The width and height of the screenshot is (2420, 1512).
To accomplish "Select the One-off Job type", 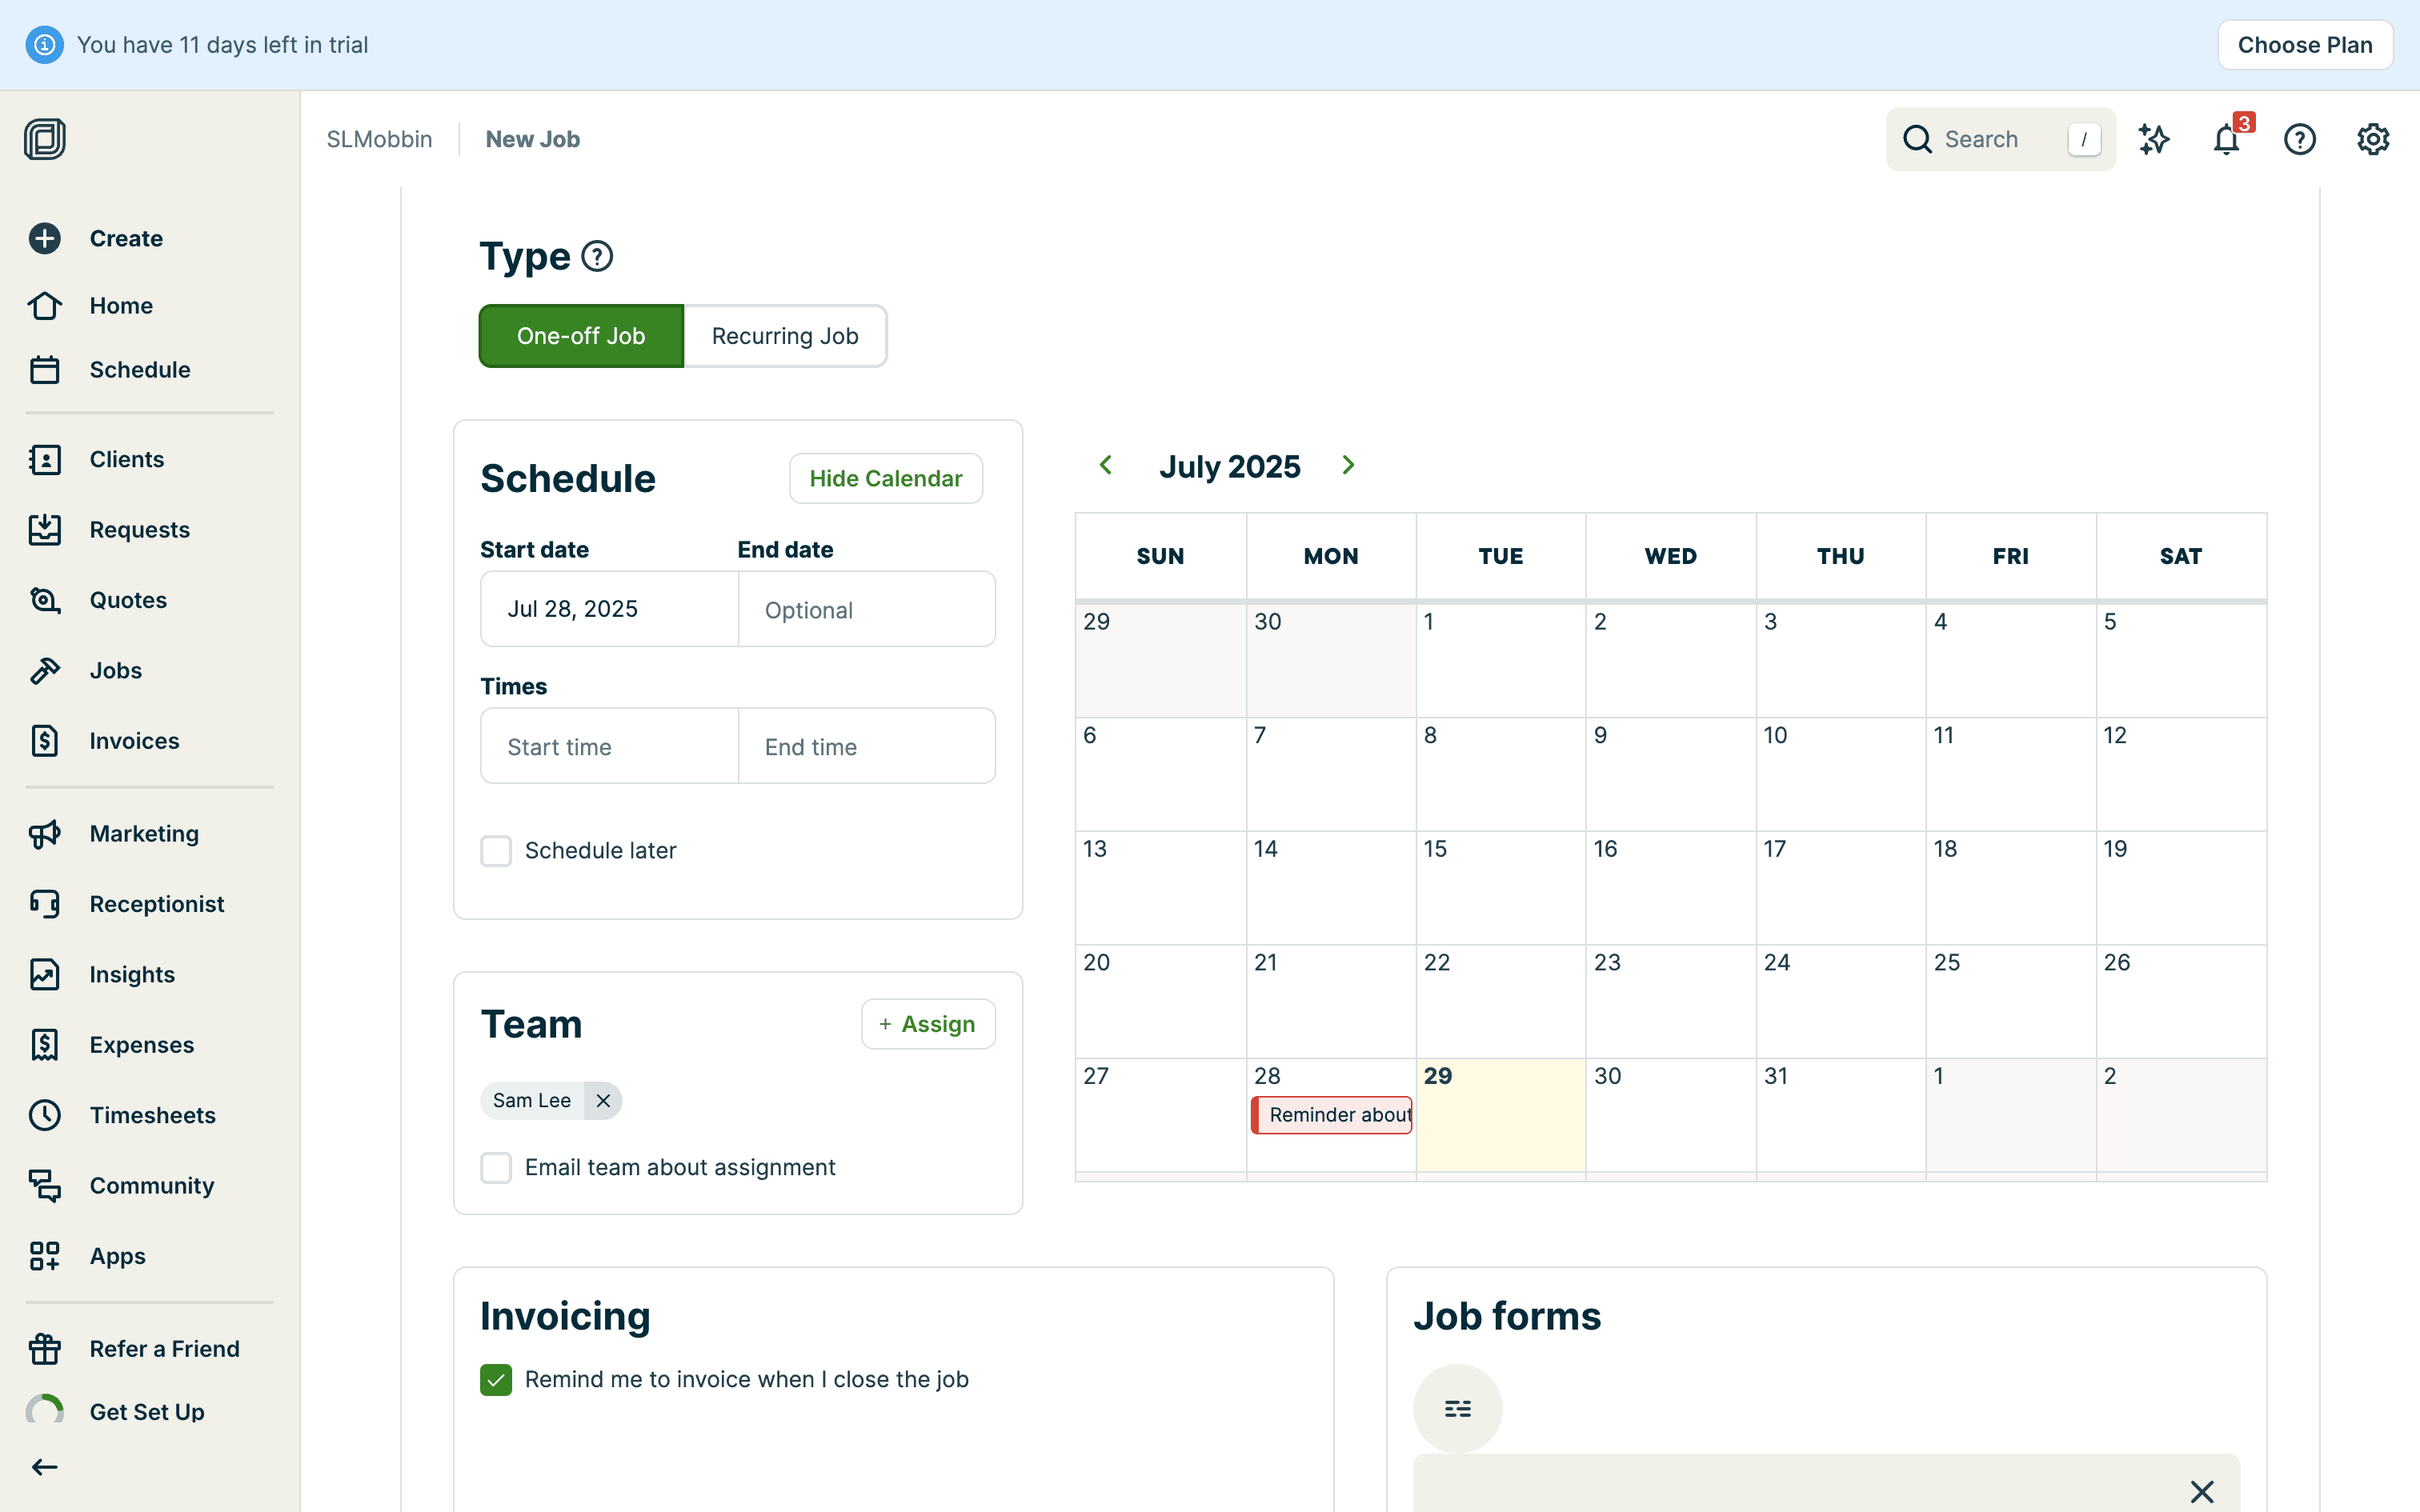I will tap(581, 336).
